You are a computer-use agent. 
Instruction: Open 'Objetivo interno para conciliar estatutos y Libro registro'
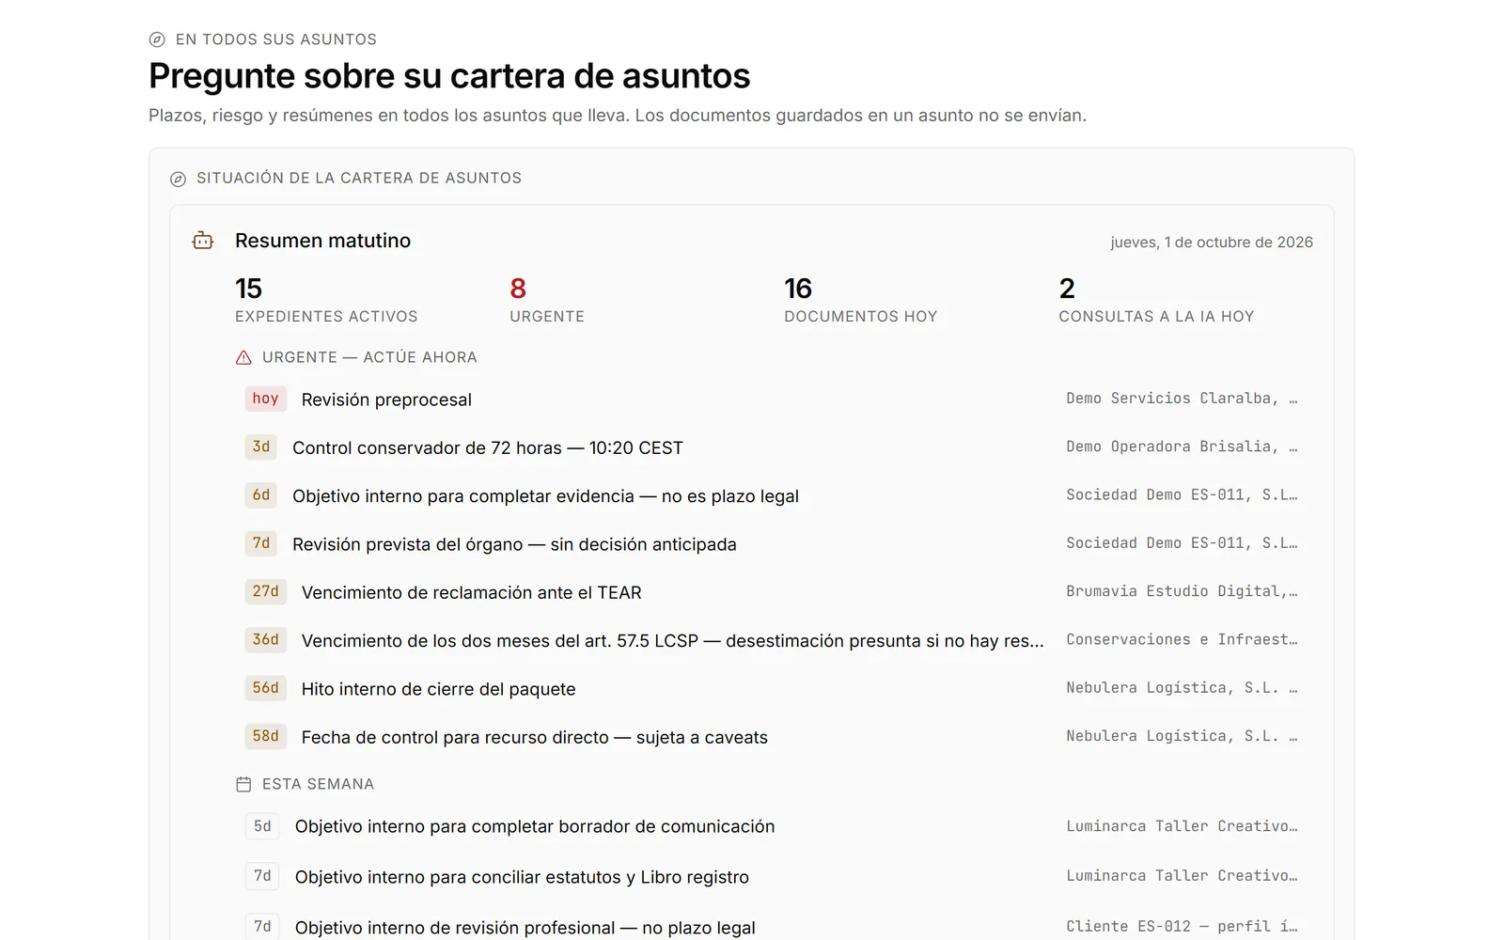pyautogui.click(x=522, y=877)
